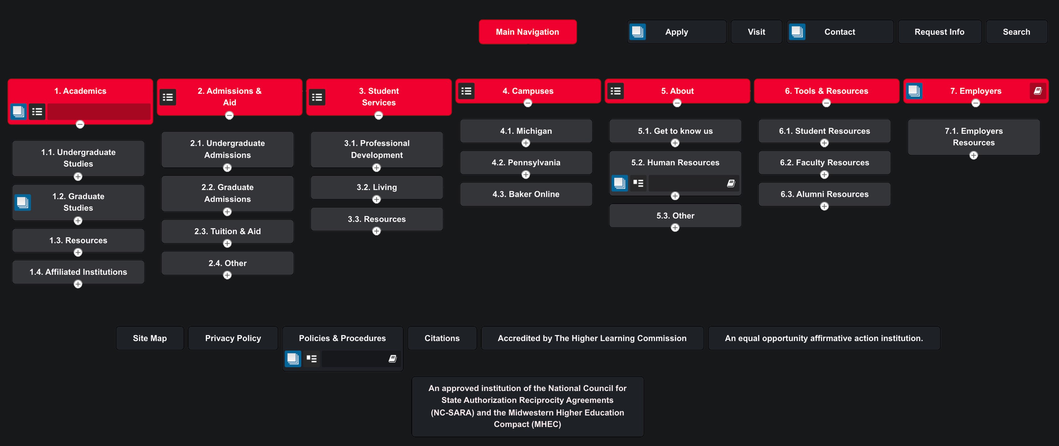Select the Citations footer node
1059x446 pixels.
coord(442,338)
